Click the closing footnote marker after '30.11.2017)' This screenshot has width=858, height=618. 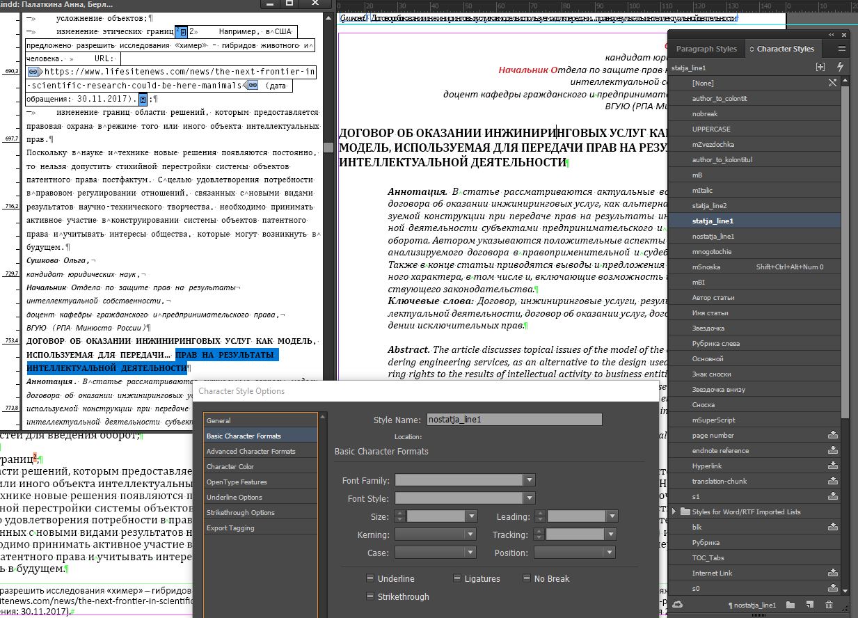143,98
